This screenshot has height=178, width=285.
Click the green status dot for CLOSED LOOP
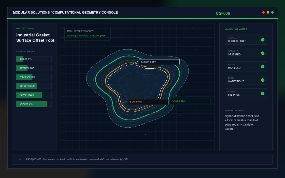click(x=263, y=40)
